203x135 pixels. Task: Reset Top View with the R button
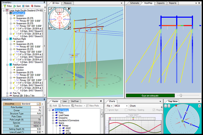[199, 106]
